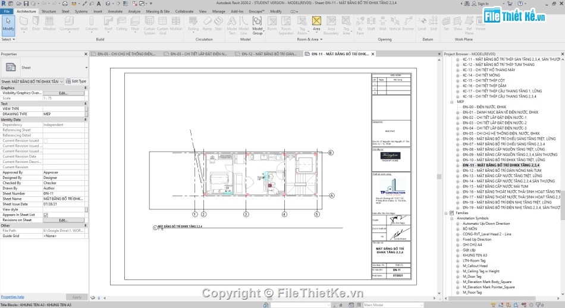The height and width of the screenshot is (308, 565).
Task: Select KHUNG TEN A3 family item
Action: (475, 256)
